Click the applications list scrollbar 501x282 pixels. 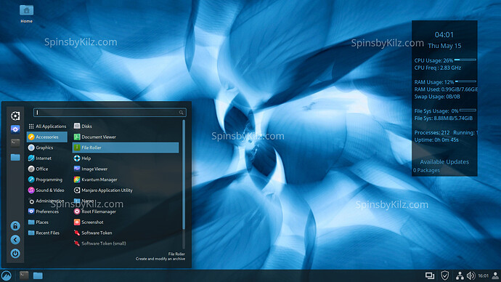(x=184, y=174)
